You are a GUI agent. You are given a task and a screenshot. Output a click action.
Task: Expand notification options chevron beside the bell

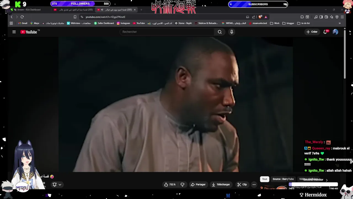tap(60, 184)
